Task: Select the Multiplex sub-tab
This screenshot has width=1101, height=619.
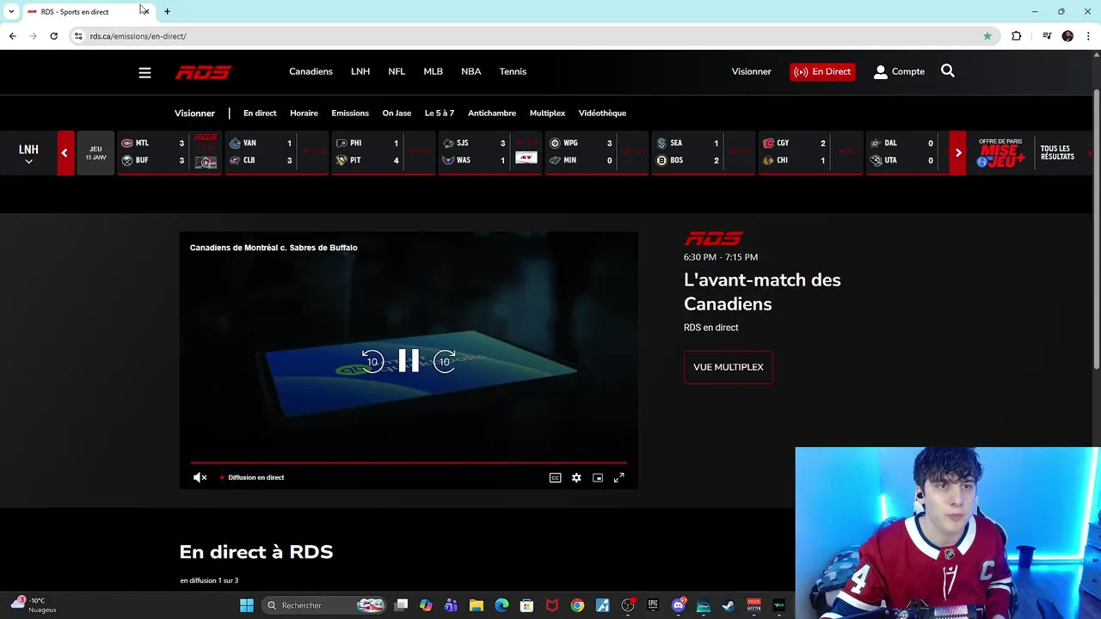Action: pos(547,113)
